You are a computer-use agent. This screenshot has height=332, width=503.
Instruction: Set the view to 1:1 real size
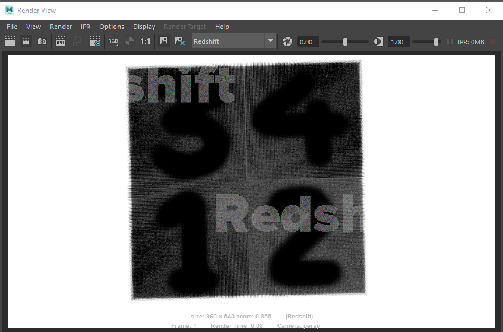(x=145, y=41)
